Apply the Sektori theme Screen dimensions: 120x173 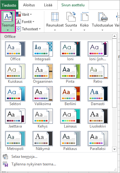15,96
